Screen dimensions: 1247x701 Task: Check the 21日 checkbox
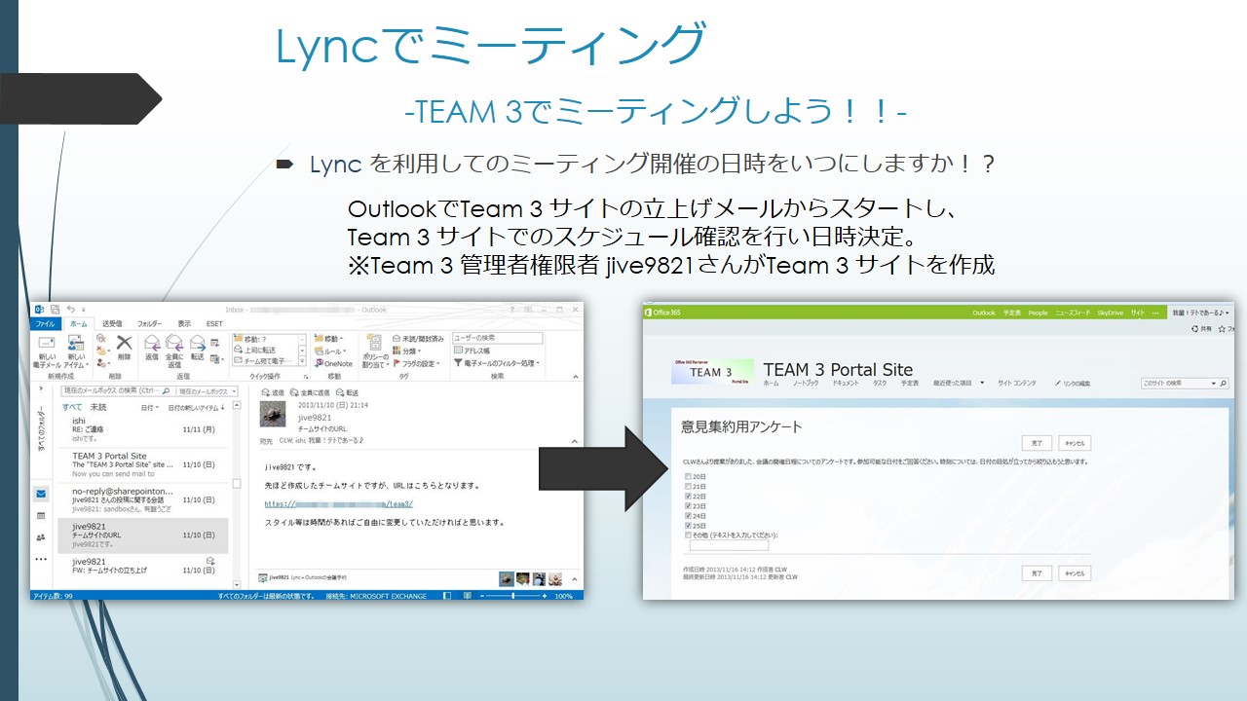tap(688, 486)
